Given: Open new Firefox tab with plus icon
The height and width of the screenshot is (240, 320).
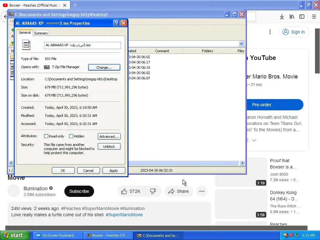Looking at the screenshot, I should point(75,5).
